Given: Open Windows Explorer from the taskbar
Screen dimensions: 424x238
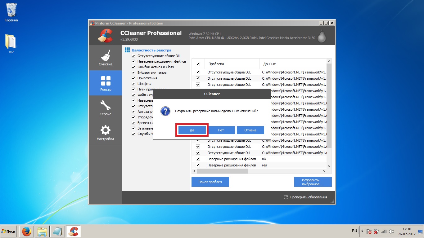Looking at the screenshot, I should pyautogui.click(x=42, y=231).
